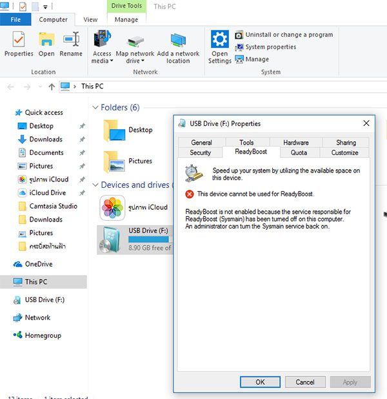This screenshot has width=387, height=399.
Task: Switch to the View ribbon tab
Action: click(x=91, y=20)
